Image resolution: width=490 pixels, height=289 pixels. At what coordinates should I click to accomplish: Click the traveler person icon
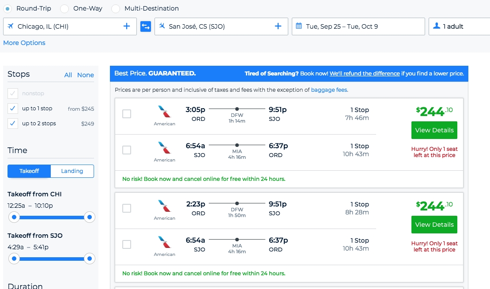tap(437, 26)
